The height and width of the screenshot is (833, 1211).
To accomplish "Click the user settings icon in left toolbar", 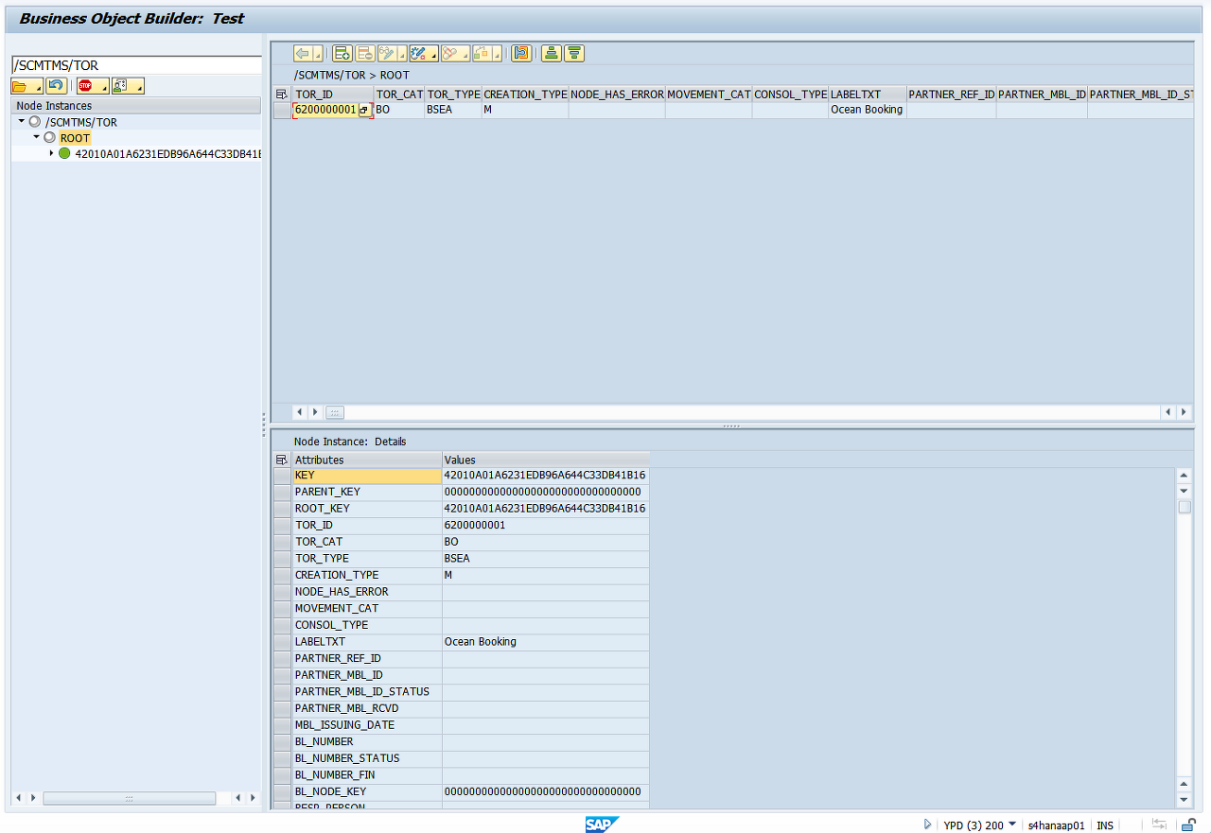I will 122,86.
